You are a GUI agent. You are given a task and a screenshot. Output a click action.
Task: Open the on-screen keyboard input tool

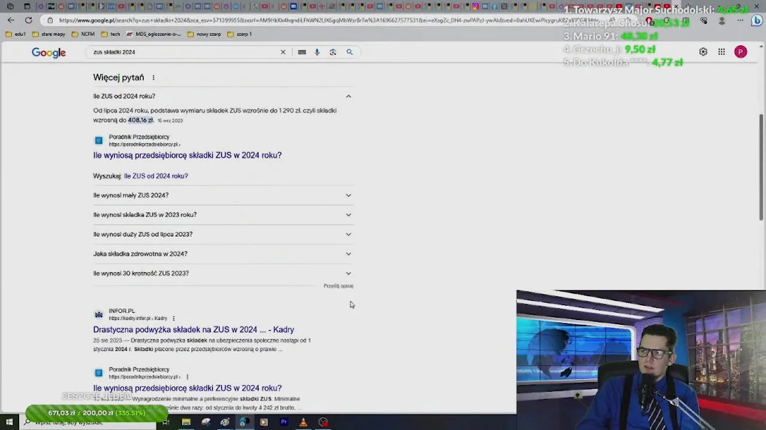click(x=302, y=52)
